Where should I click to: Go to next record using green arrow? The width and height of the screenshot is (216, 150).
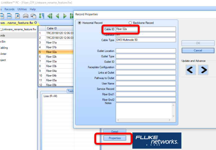click(65, 16)
